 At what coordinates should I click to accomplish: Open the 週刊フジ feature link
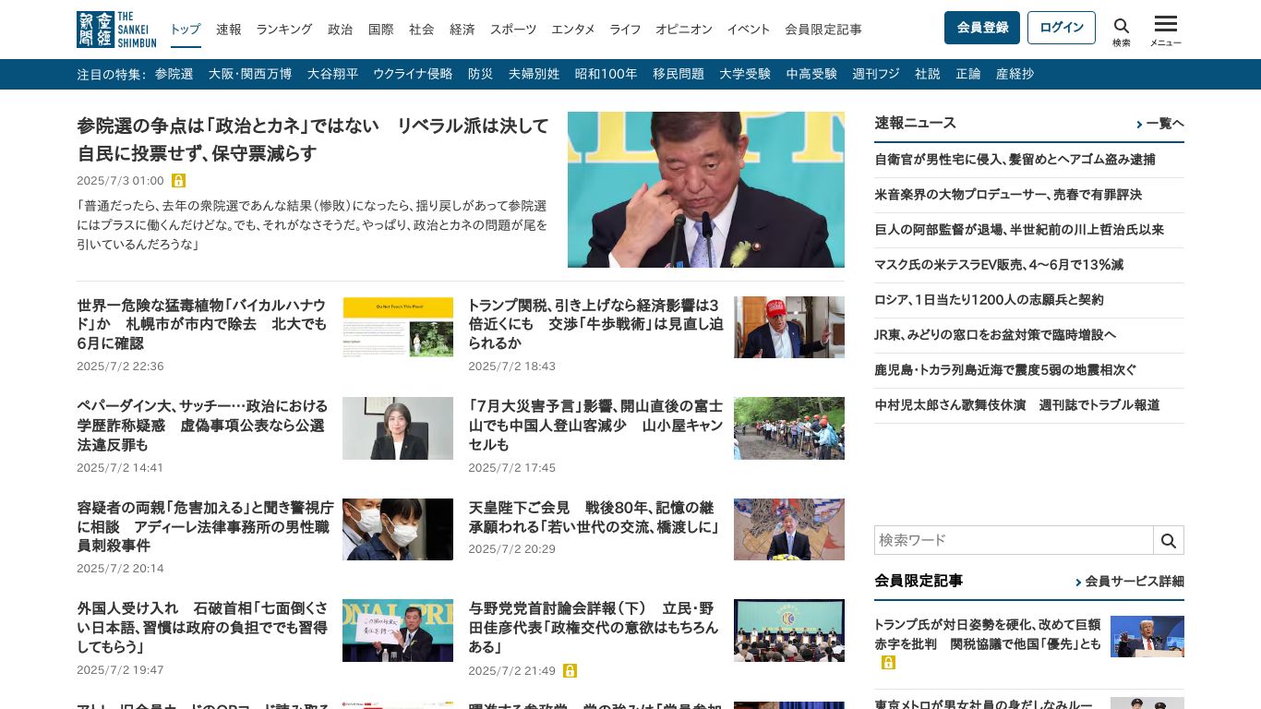(876, 74)
